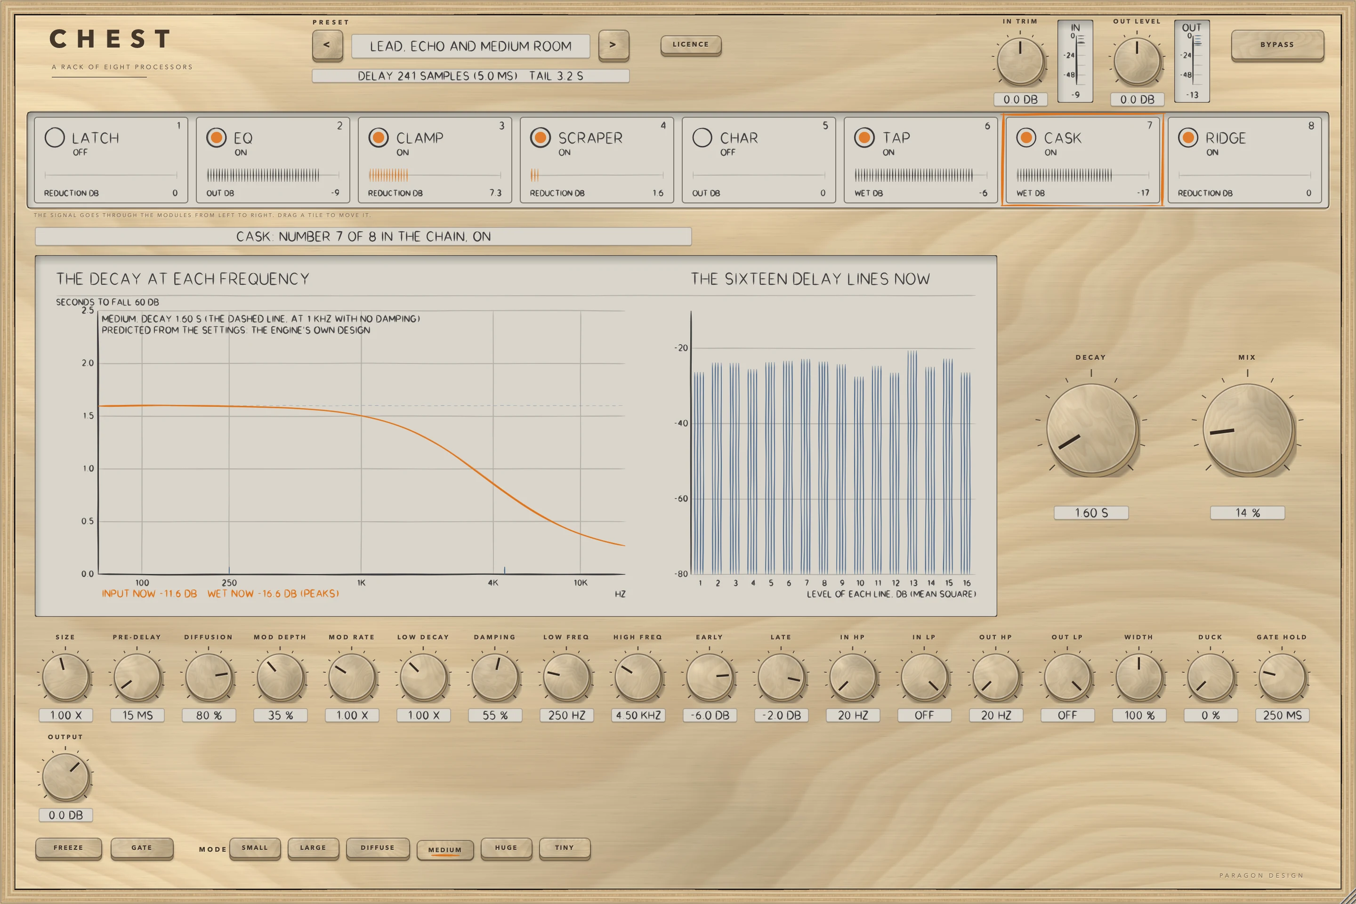Click the EARLY knob
This screenshot has height=904, width=1356.
point(710,677)
